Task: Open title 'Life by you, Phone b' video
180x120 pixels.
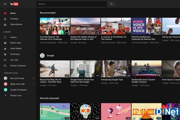Action: (171, 37)
